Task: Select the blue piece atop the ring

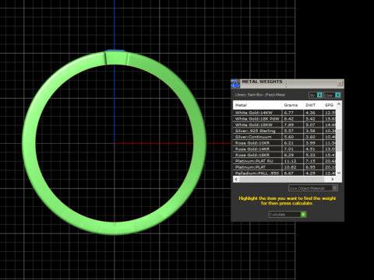Action: pyautogui.click(x=115, y=51)
